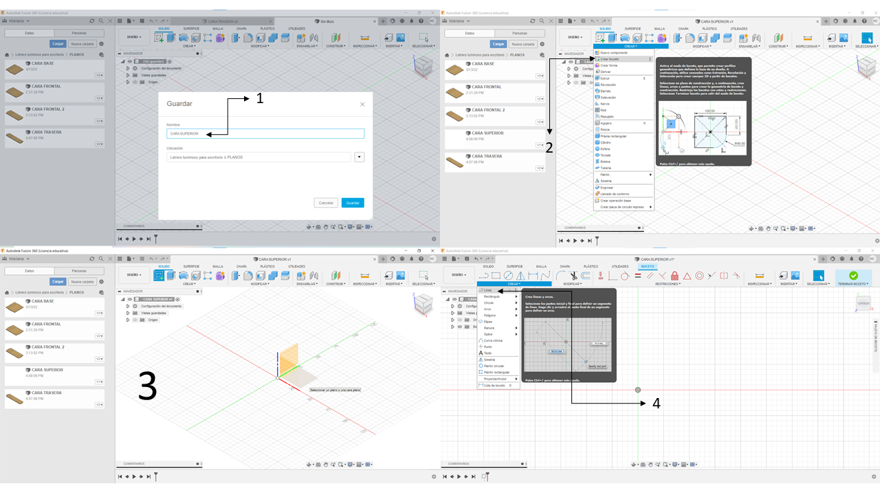Toggle root component visibility eye in top-left navigator
This screenshot has height=495, width=880.
pos(130,61)
